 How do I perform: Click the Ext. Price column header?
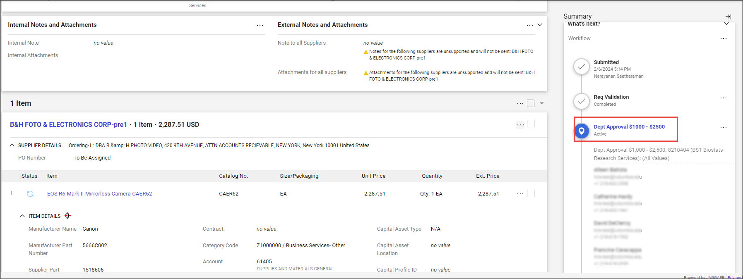pos(488,176)
